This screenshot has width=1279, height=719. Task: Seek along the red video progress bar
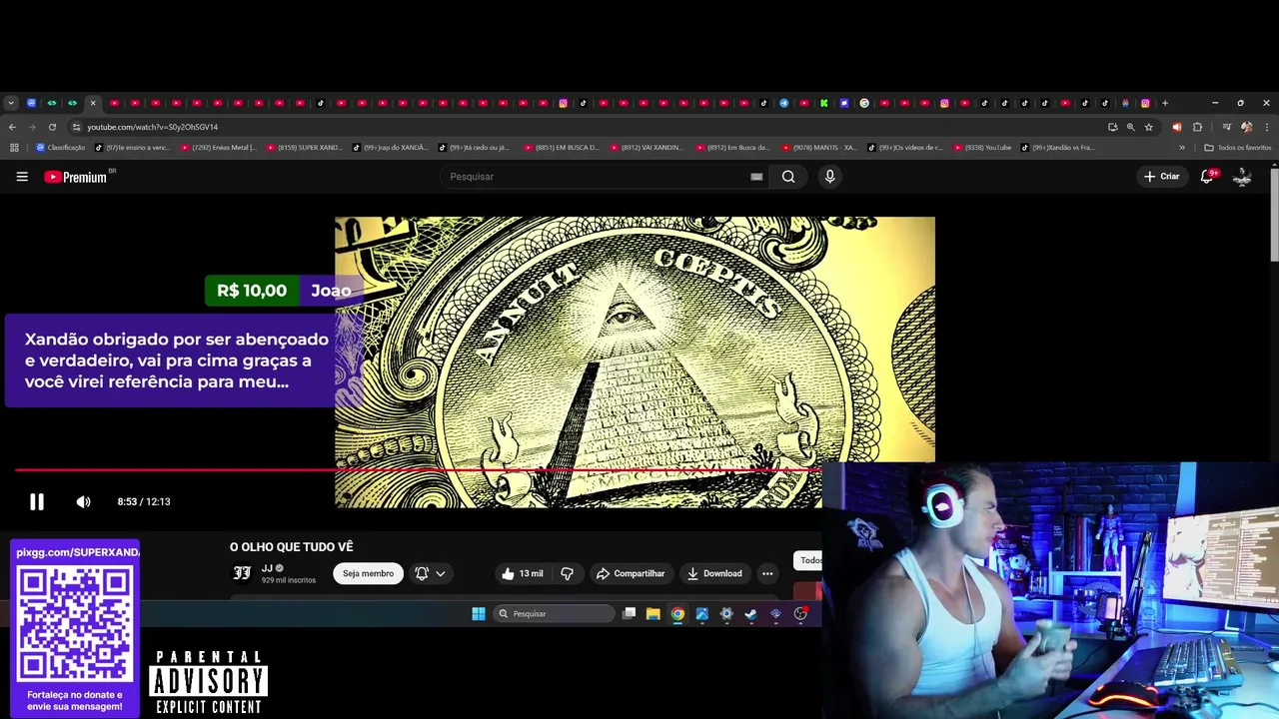point(418,469)
